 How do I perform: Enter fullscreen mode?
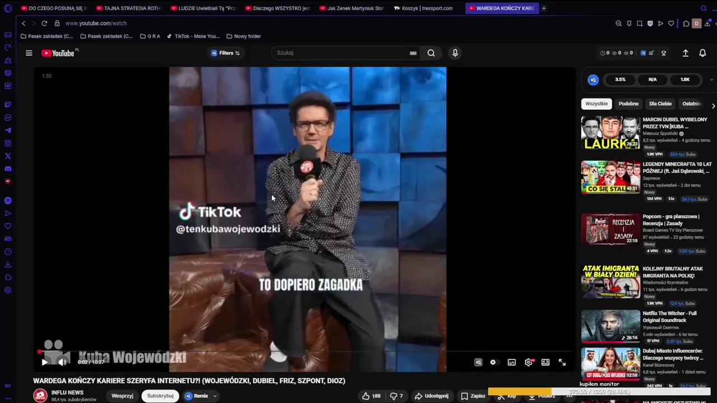click(562, 362)
